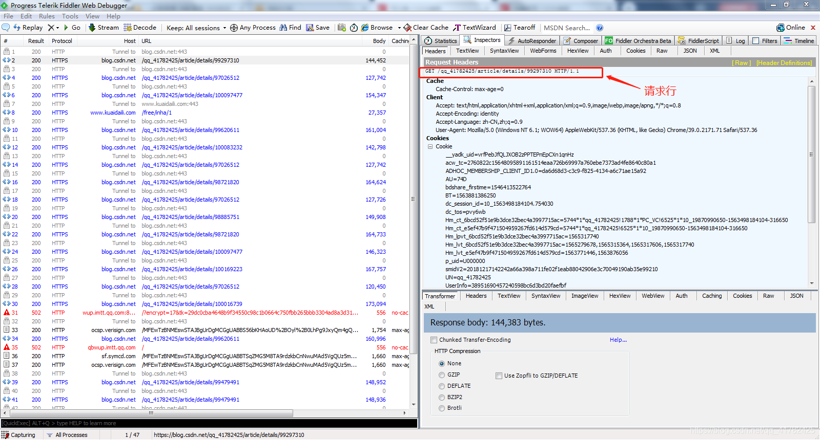Select session 31 wup.imtt.qq.com row
This screenshot has height=440, width=820.
pyautogui.click(x=205, y=313)
